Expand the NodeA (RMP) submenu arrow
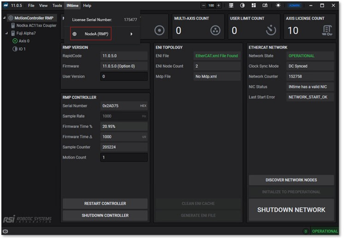Image resolution: width=344 pixels, height=240 pixels. [131, 34]
